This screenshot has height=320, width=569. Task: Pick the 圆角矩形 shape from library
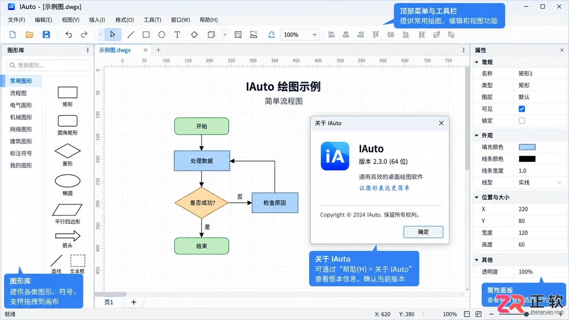coord(68,126)
